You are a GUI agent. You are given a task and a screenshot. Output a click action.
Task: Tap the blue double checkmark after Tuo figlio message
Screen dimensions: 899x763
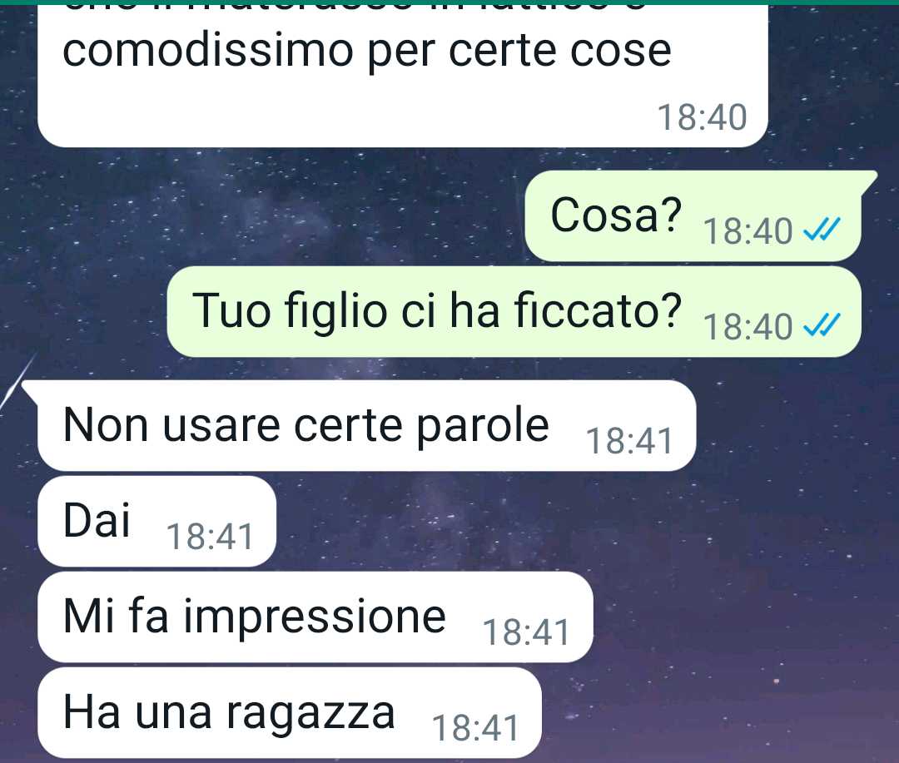tap(822, 325)
